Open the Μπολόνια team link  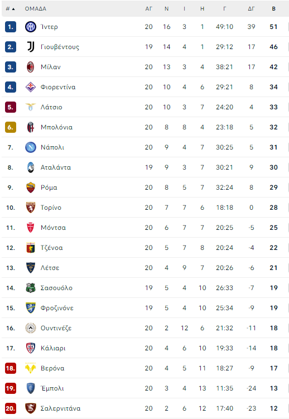(56, 127)
